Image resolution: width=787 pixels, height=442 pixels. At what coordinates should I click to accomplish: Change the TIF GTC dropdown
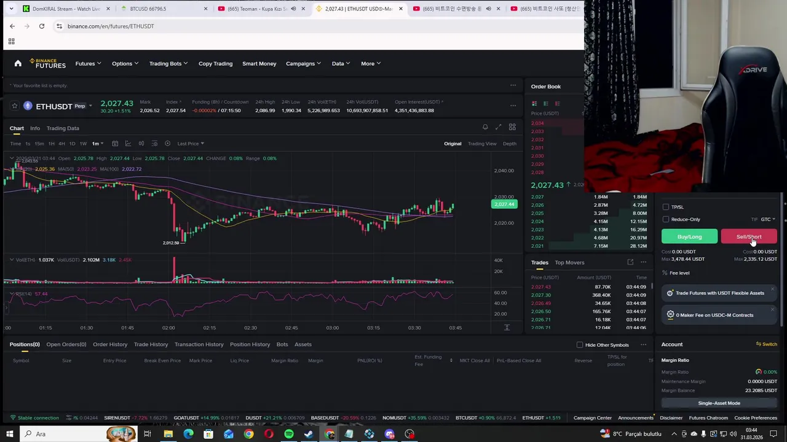click(x=768, y=219)
